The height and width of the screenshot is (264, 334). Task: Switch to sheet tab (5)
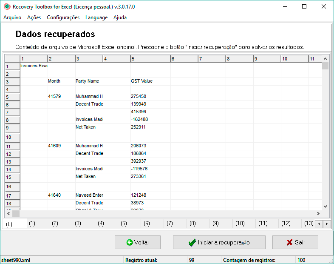tap(124, 223)
